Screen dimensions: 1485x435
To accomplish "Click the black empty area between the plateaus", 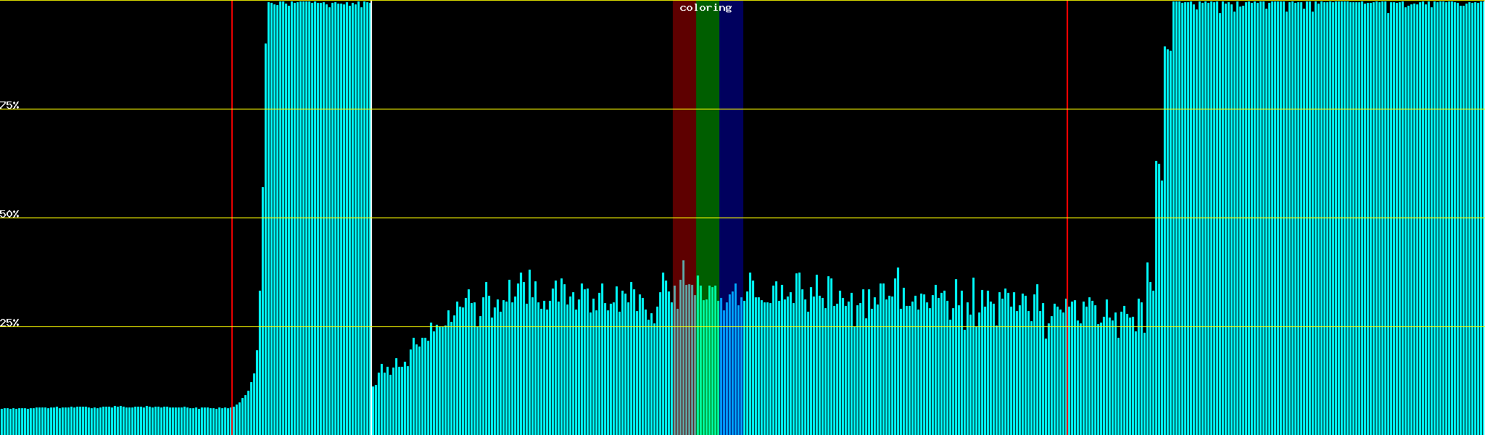I will (544, 145).
